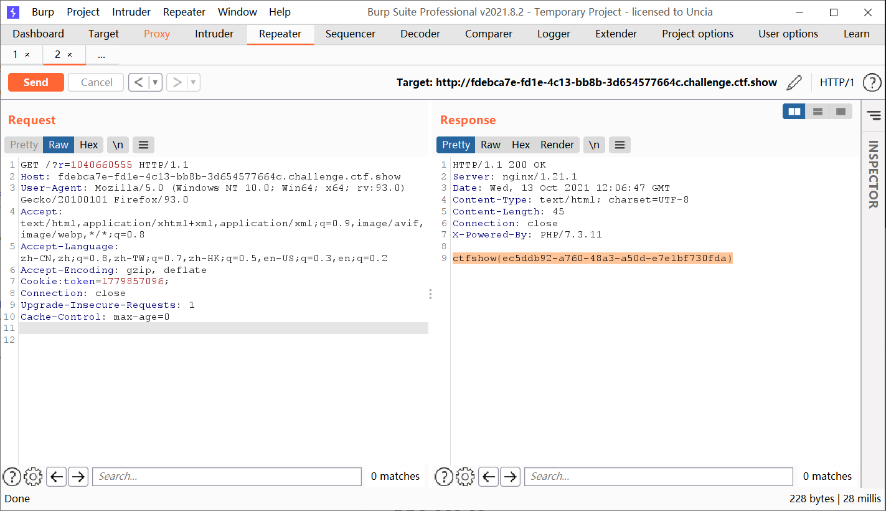Switch to side-by-side request/response layout

coord(794,112)
